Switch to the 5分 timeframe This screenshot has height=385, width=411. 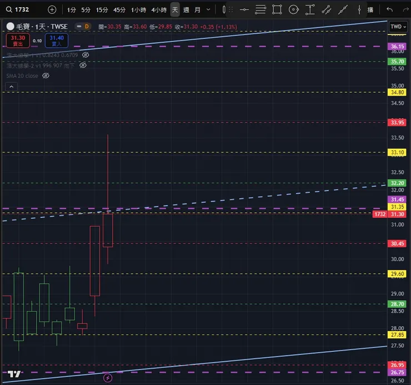click(x=86, y=10)
